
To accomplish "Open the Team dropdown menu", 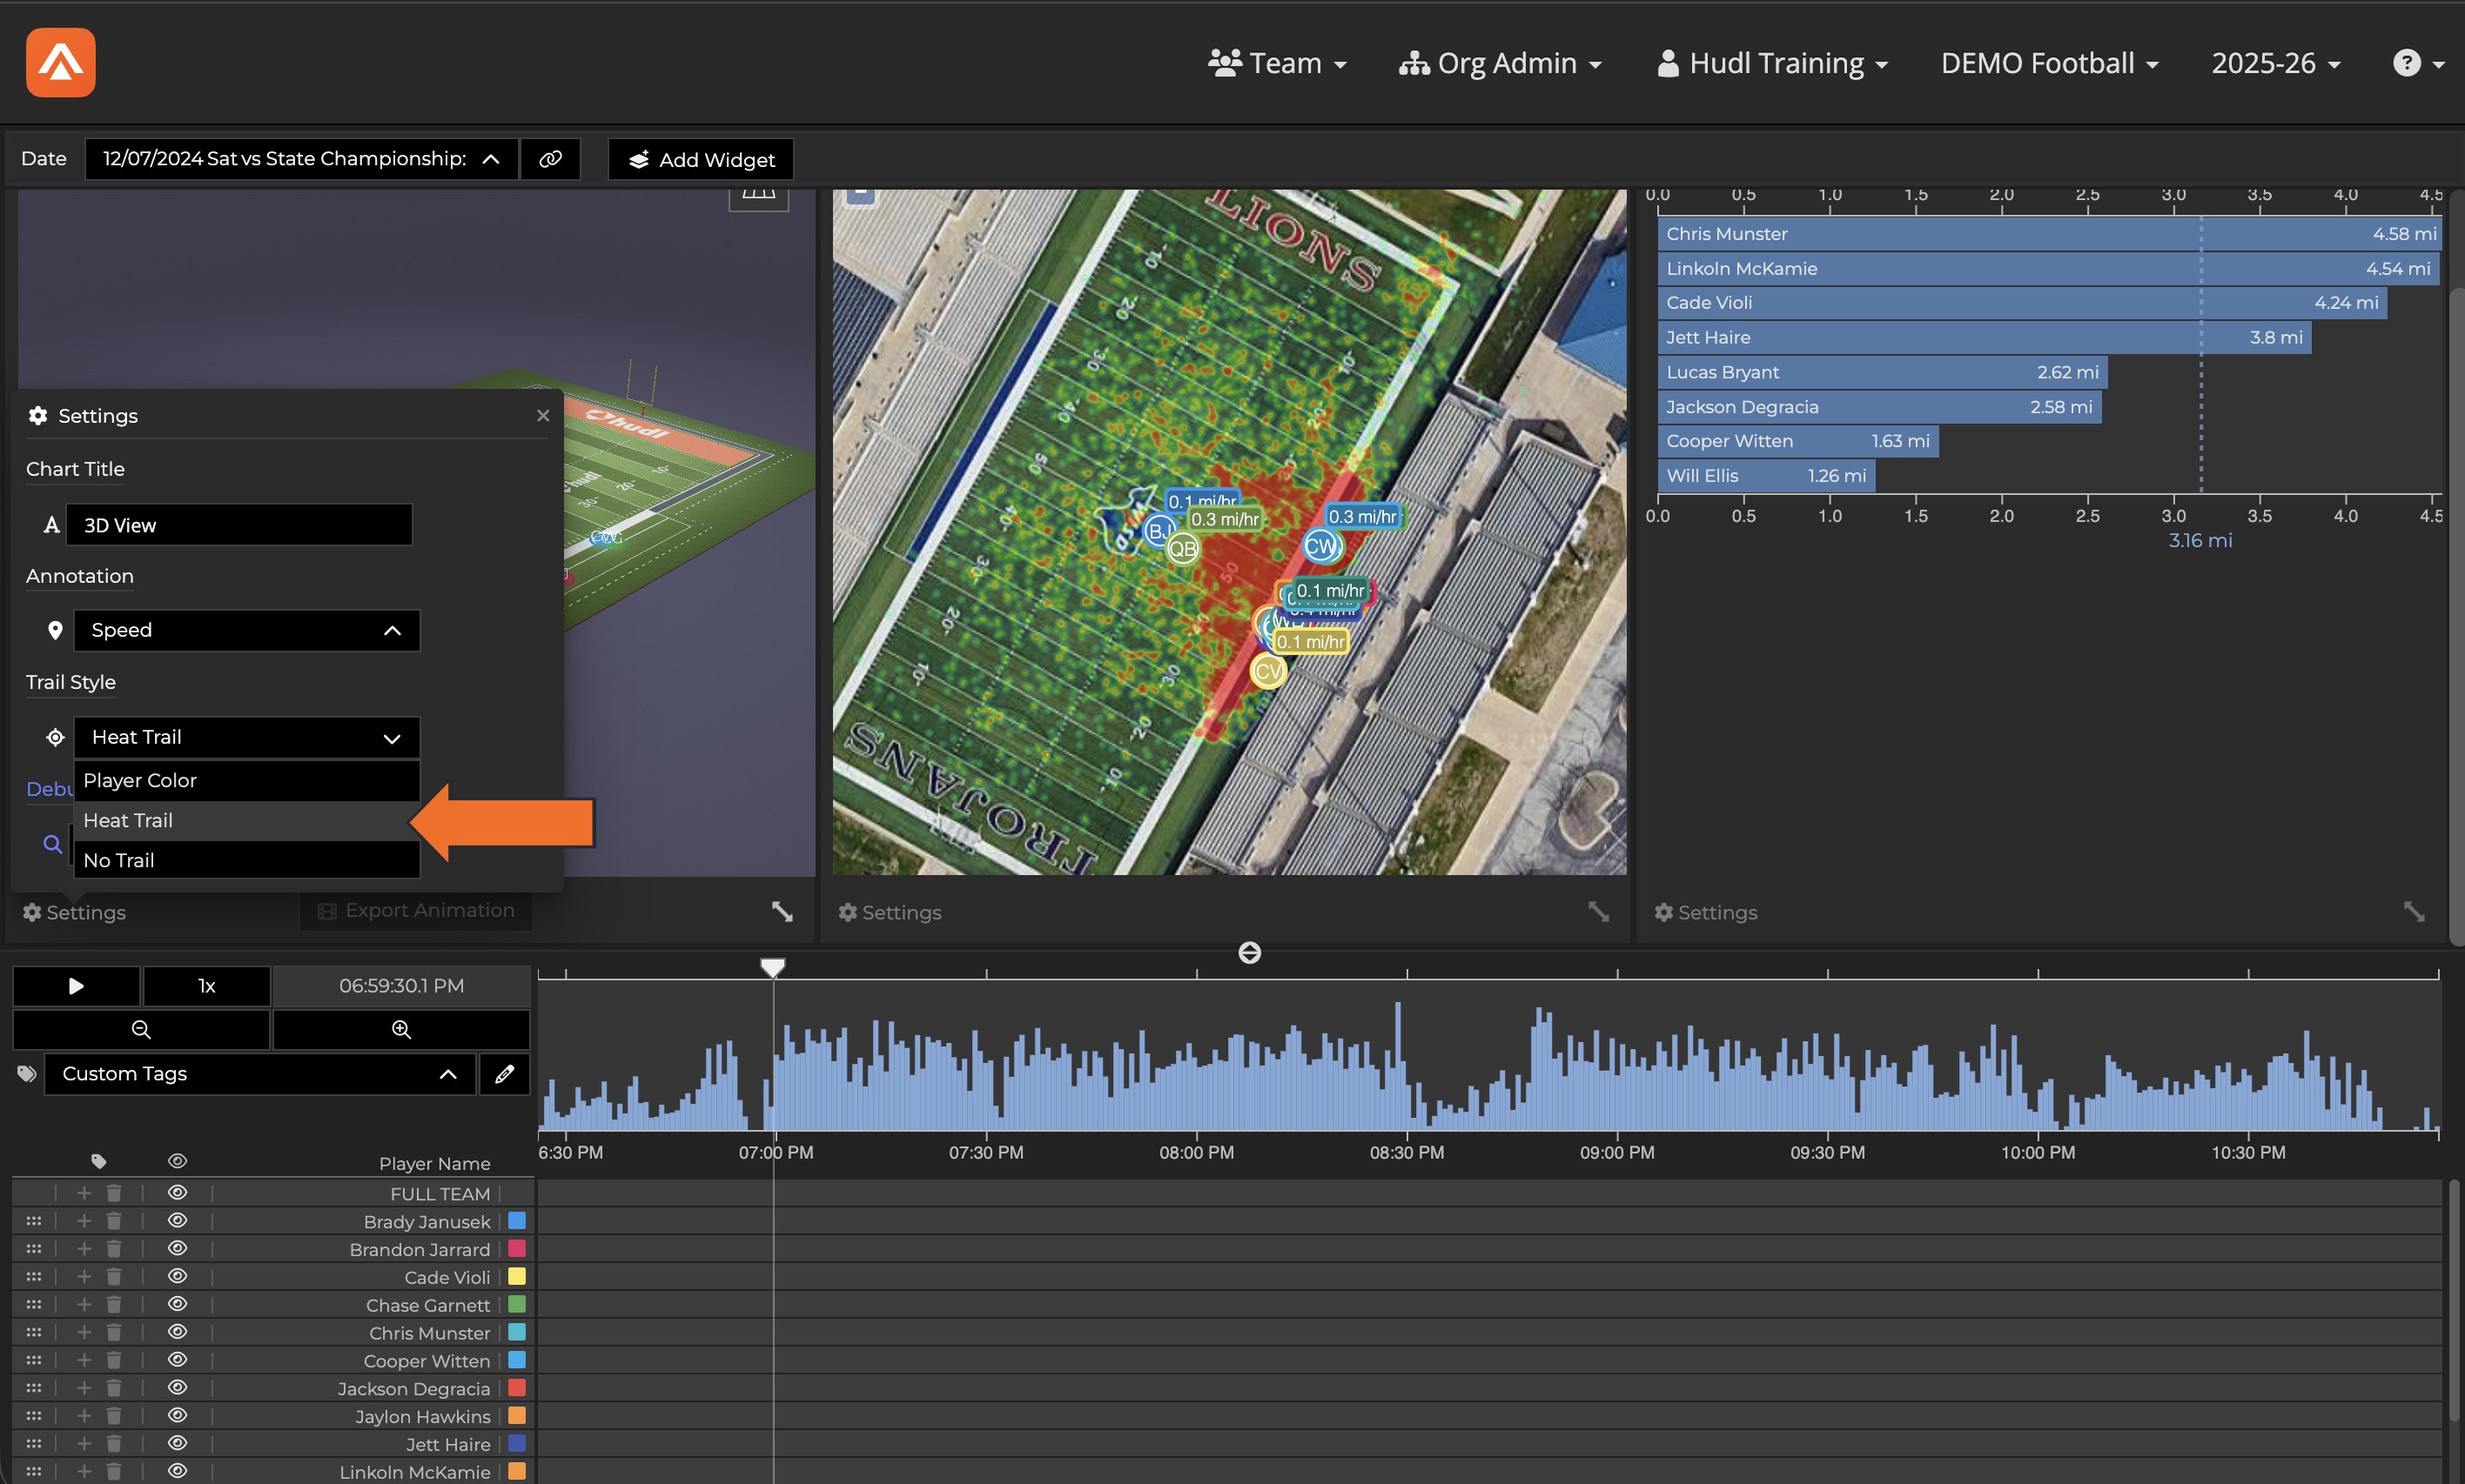I will (1278, 63).
